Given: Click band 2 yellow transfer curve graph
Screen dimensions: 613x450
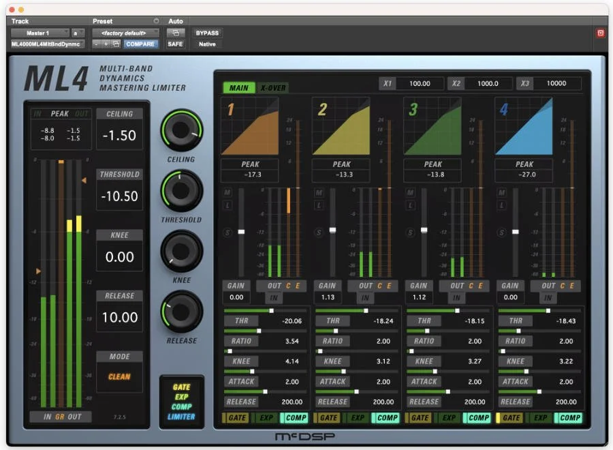Looking at the screenshot, I should point(341,126).
